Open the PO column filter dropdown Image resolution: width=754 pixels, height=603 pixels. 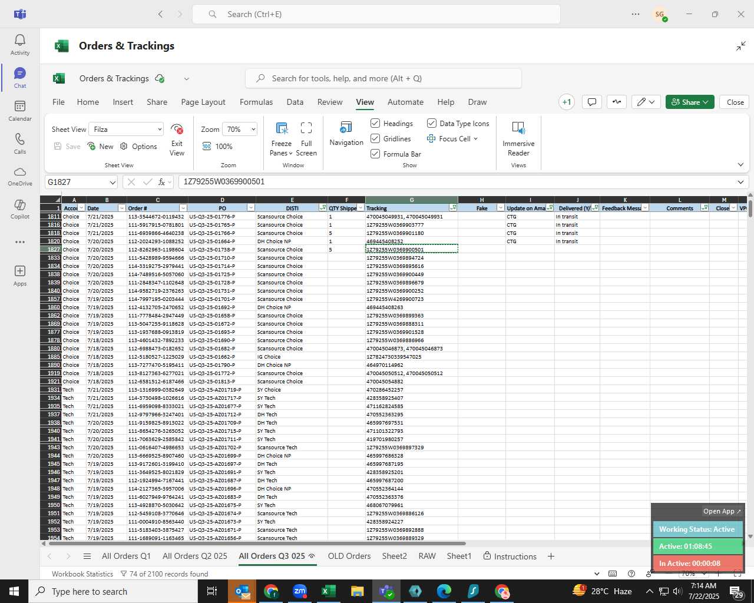pyautogui.click(x=251, y=208)
